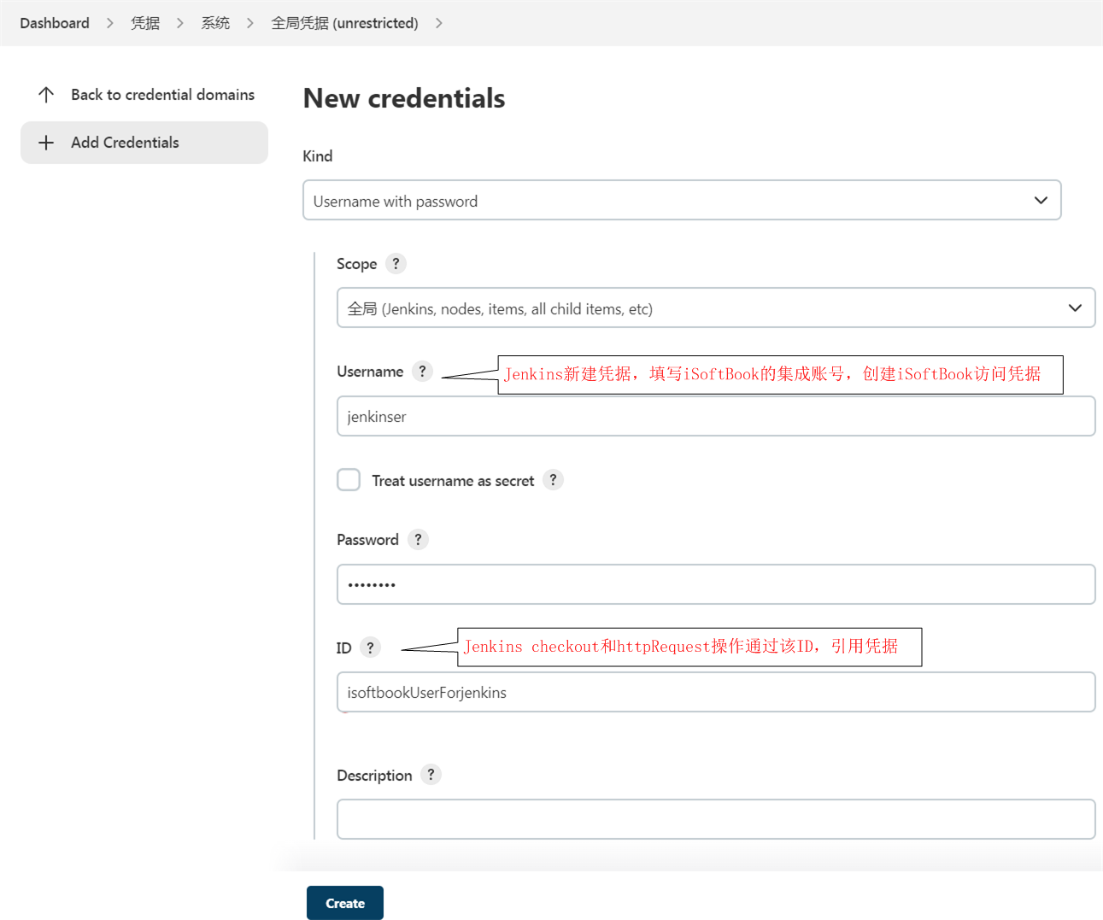Go to 全局凭据 (unrestricted) breadcrumb
The width and height of the screenshot is (1103, 920).
[x=344, y=23]
